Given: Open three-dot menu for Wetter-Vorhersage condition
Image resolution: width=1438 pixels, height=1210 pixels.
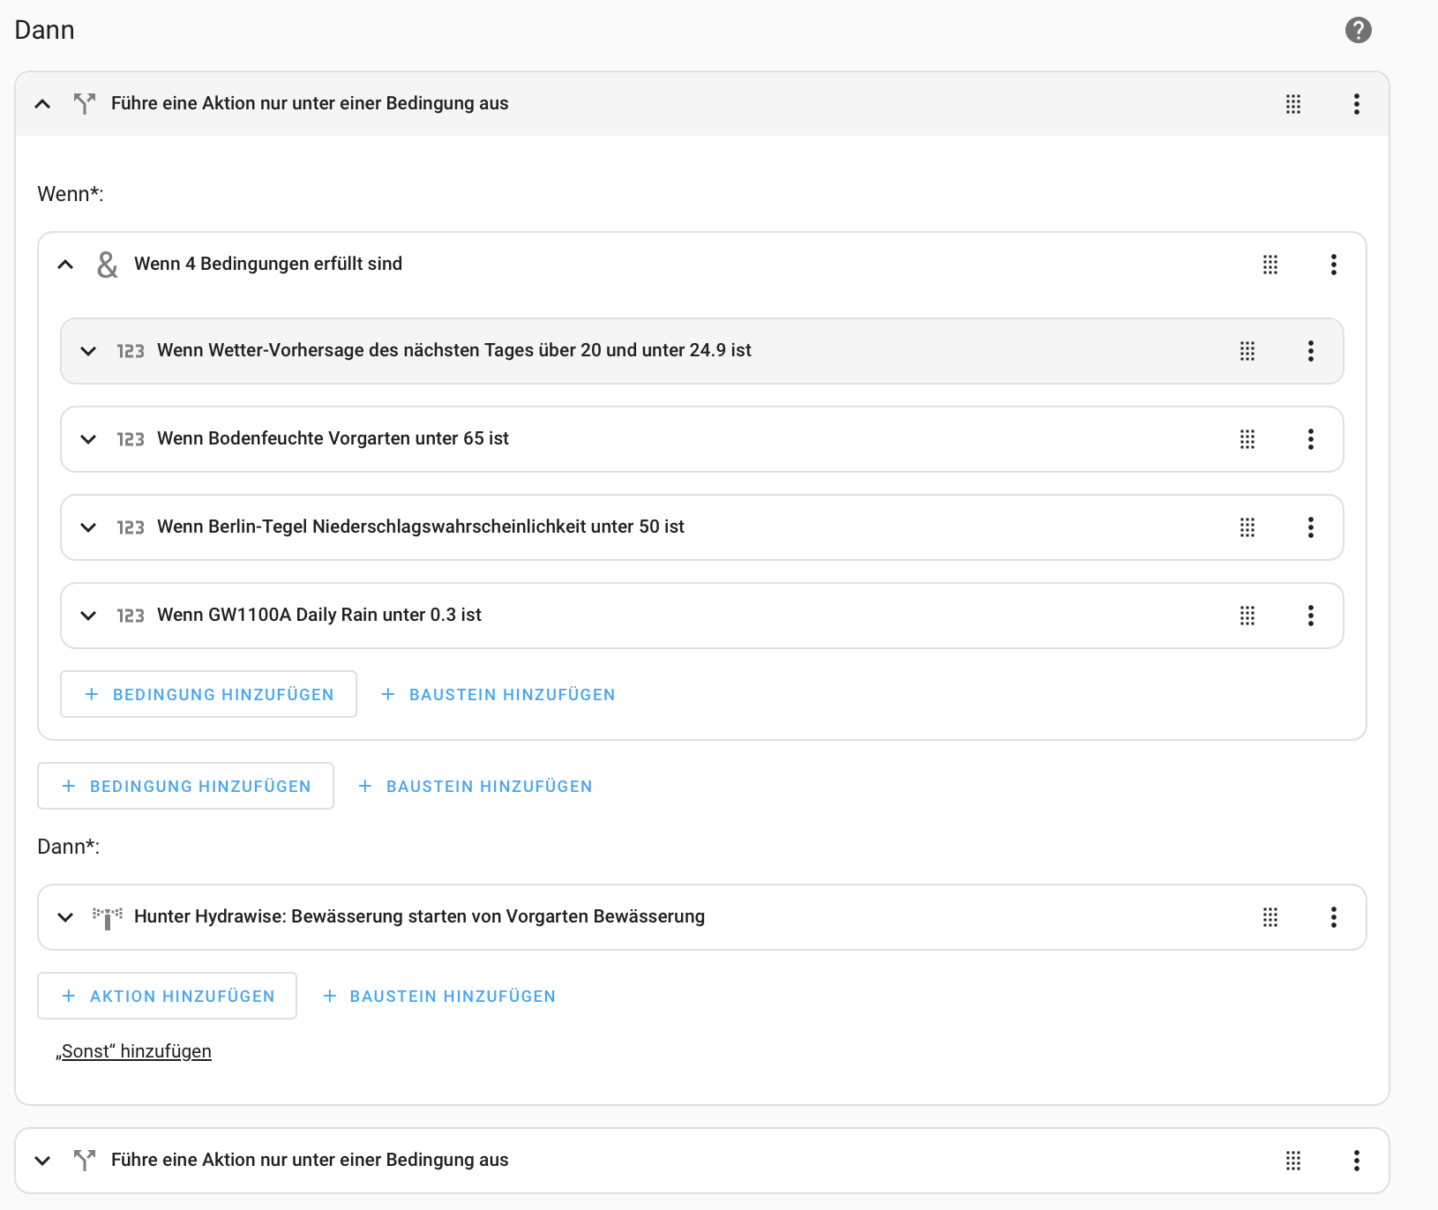Looking at the screenshot, I should 1310,351.
